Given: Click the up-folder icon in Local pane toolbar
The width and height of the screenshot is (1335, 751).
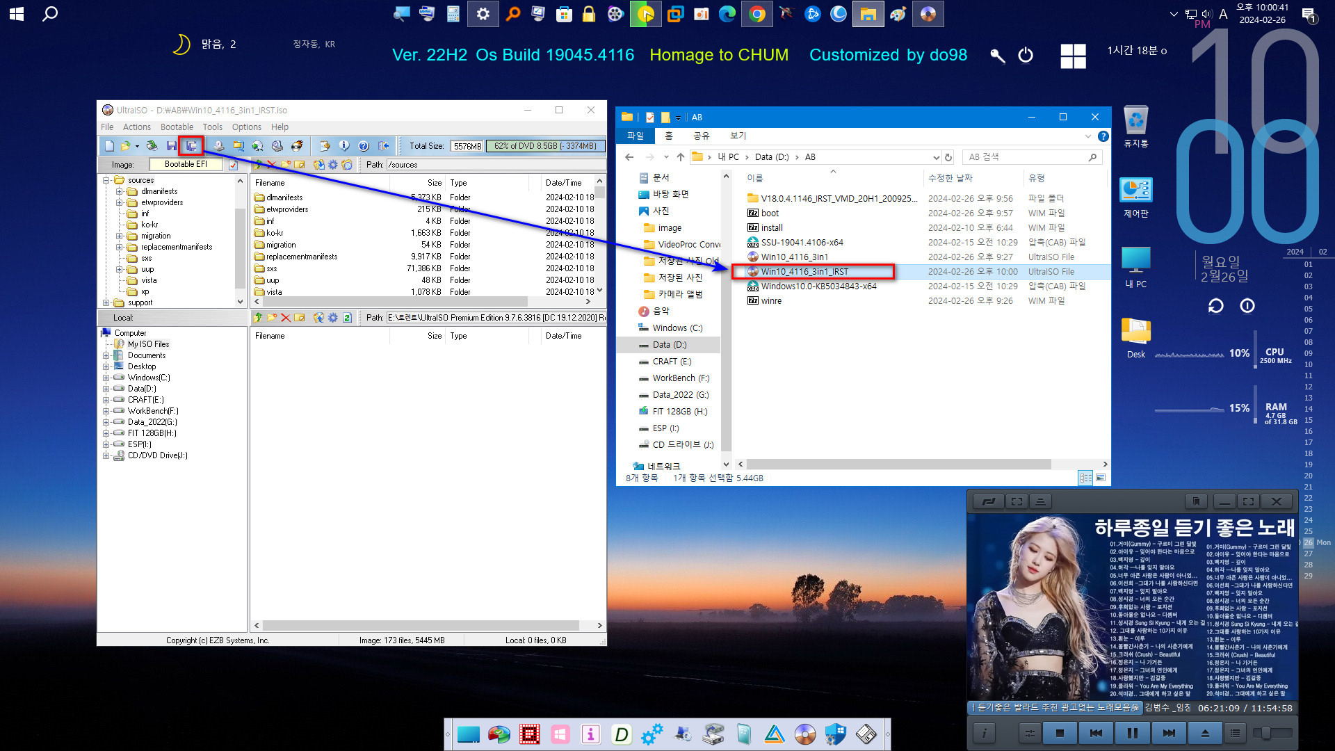Looking at the screenshot, I should pos(258,318).
